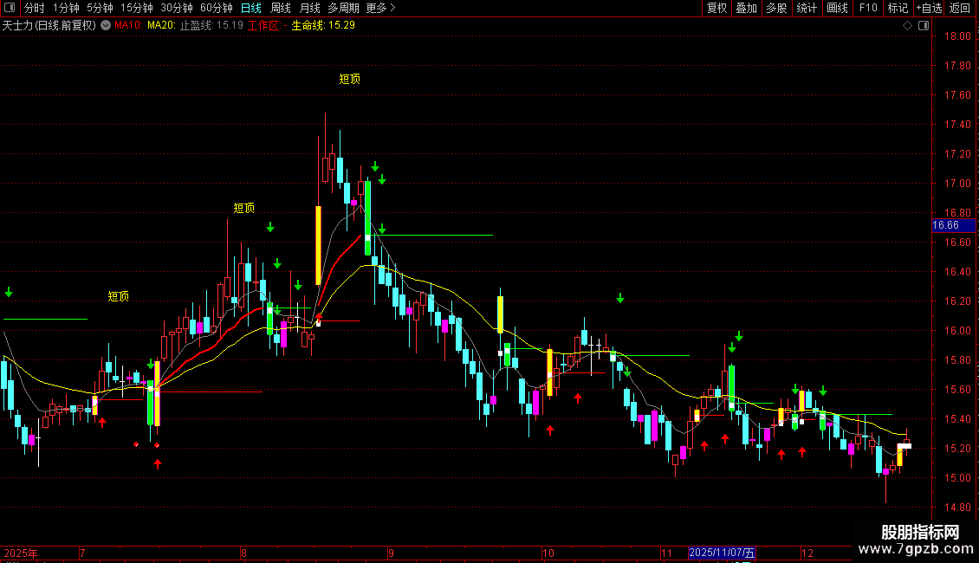Click the 15.00 price axis label
The height and width of the screenshot is (563, 979).
(957, 478)
